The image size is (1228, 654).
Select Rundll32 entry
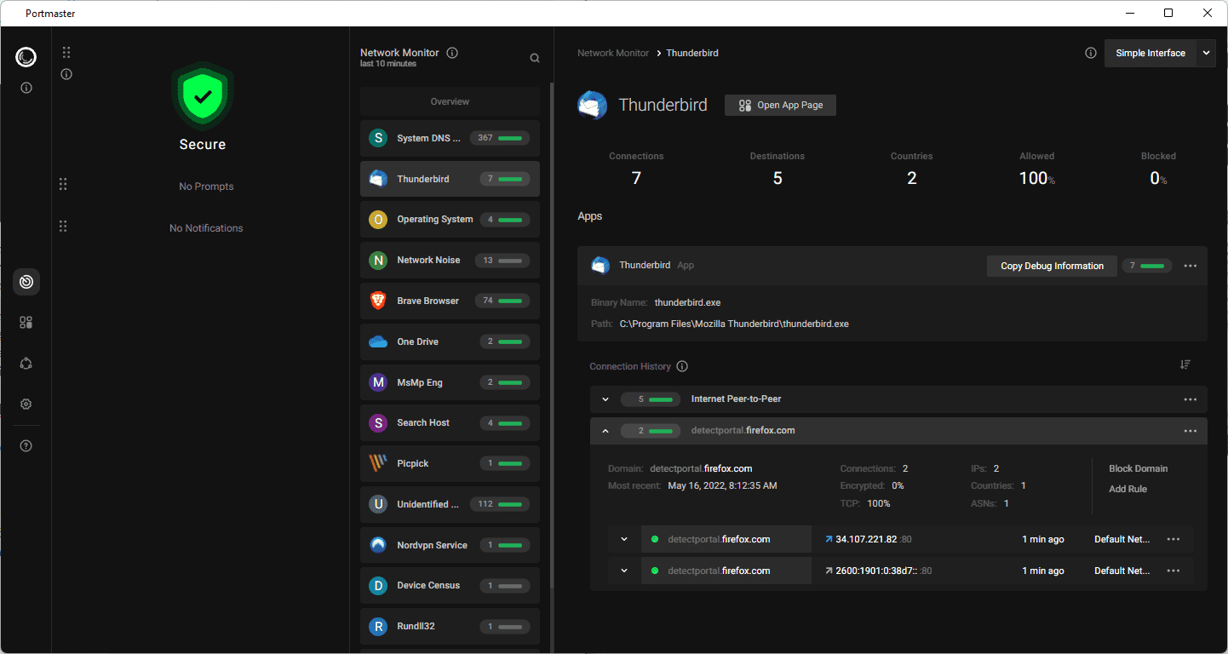click(450, 626)
